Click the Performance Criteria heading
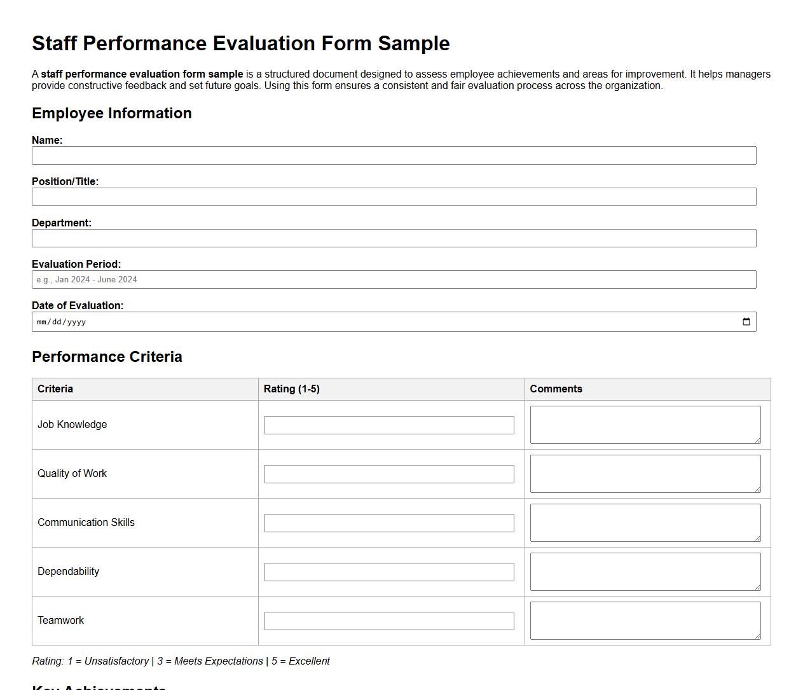The height and width of the screenshot is (690, 803). [x=107, y=357]
